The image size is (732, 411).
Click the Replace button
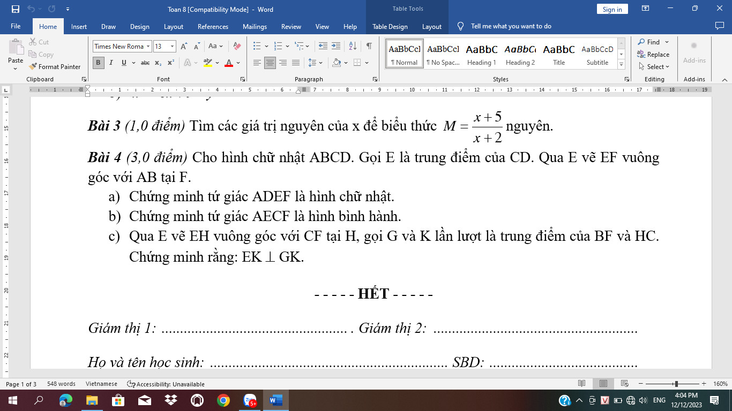click(x=653, y=55)
